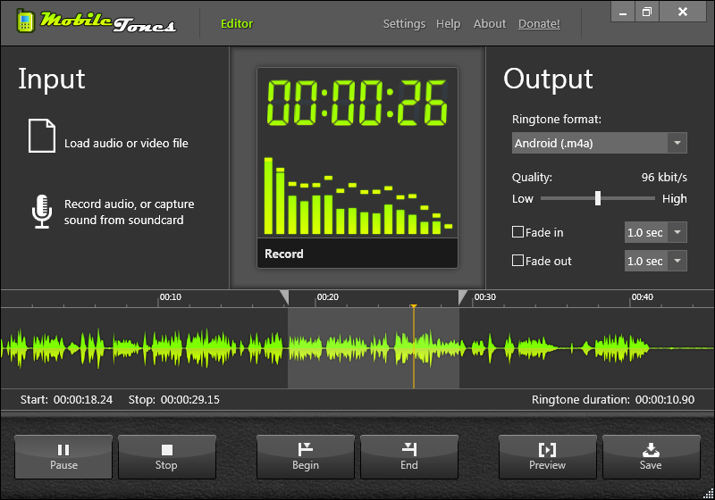
Task: Enable the Fade out checkbox
Action: tap(517, 261)
